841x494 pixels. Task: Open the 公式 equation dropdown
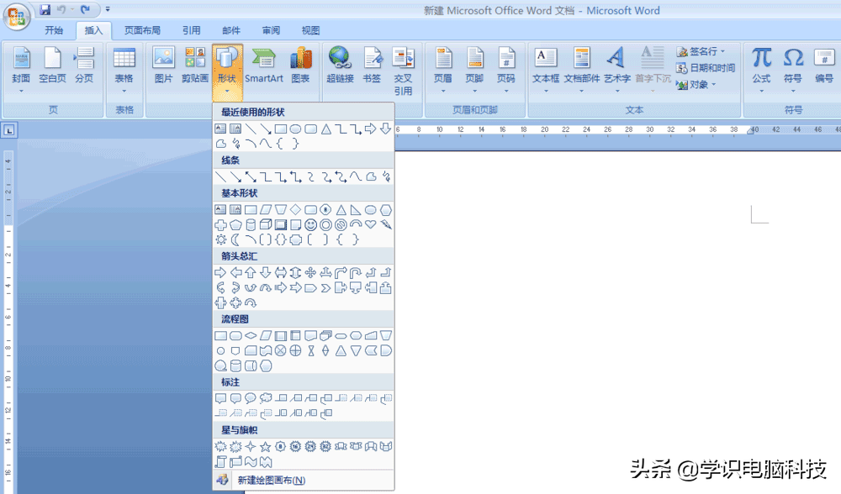pos(761,71)
